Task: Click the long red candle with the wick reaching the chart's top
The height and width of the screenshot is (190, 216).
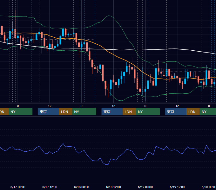Action: click(x=15, y=33)
